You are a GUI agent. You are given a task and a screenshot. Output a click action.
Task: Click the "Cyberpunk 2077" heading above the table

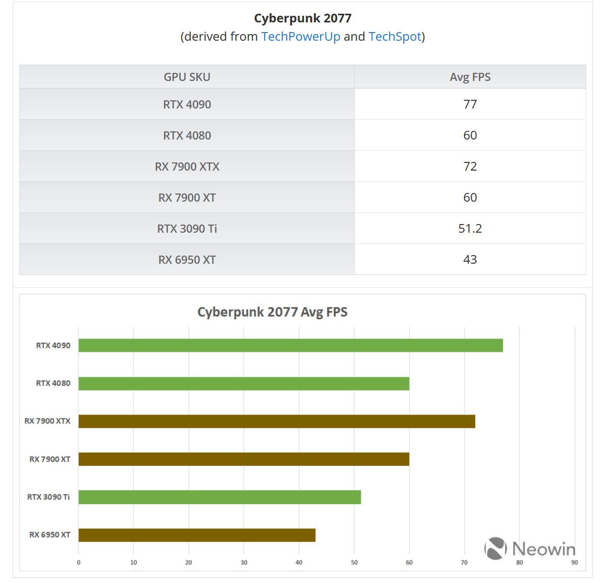303,18
